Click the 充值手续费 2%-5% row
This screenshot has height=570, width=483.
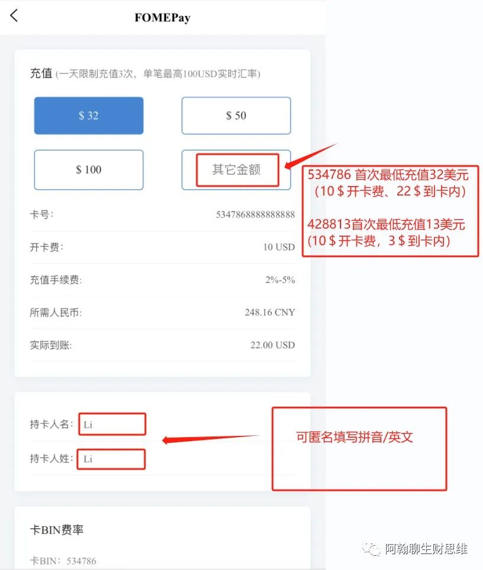tap(162, 280)
